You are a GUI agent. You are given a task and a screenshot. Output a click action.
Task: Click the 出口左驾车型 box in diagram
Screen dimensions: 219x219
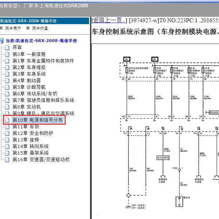coord(163,158)
